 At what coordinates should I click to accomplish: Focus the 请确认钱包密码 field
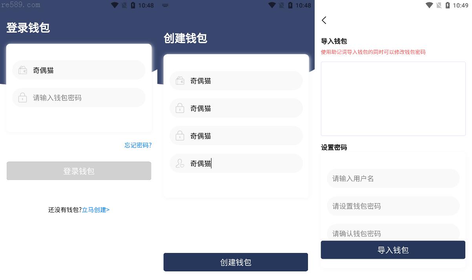point(393,233)
